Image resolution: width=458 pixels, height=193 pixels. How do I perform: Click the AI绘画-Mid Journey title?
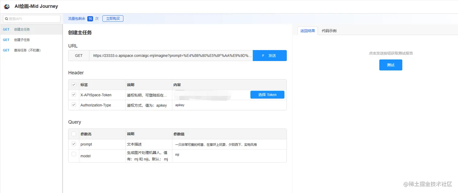[x=36, y=6]
